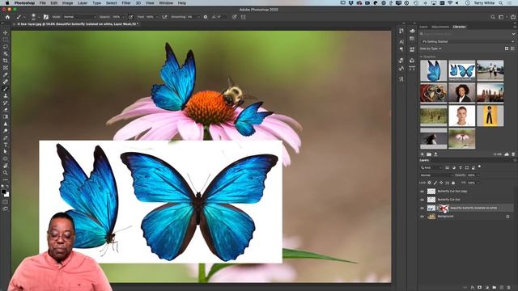Click the foreground color swatch

(3, 192)
